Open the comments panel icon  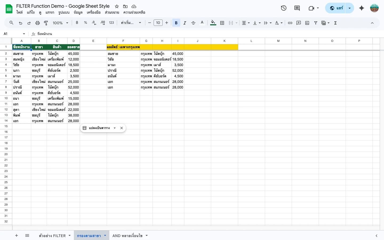coord(297,8)
